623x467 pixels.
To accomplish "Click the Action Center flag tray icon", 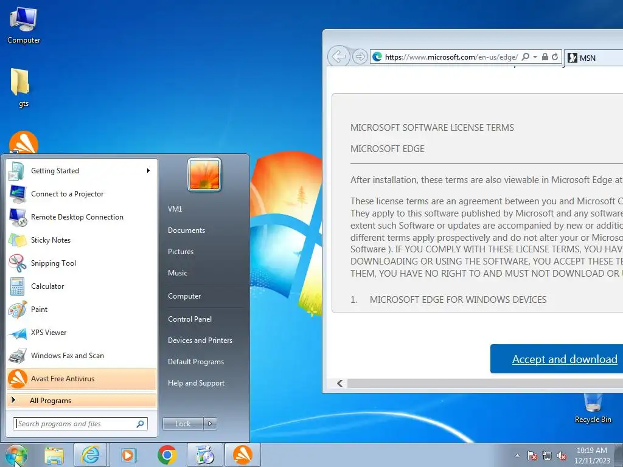I will (x=532, y=456).
